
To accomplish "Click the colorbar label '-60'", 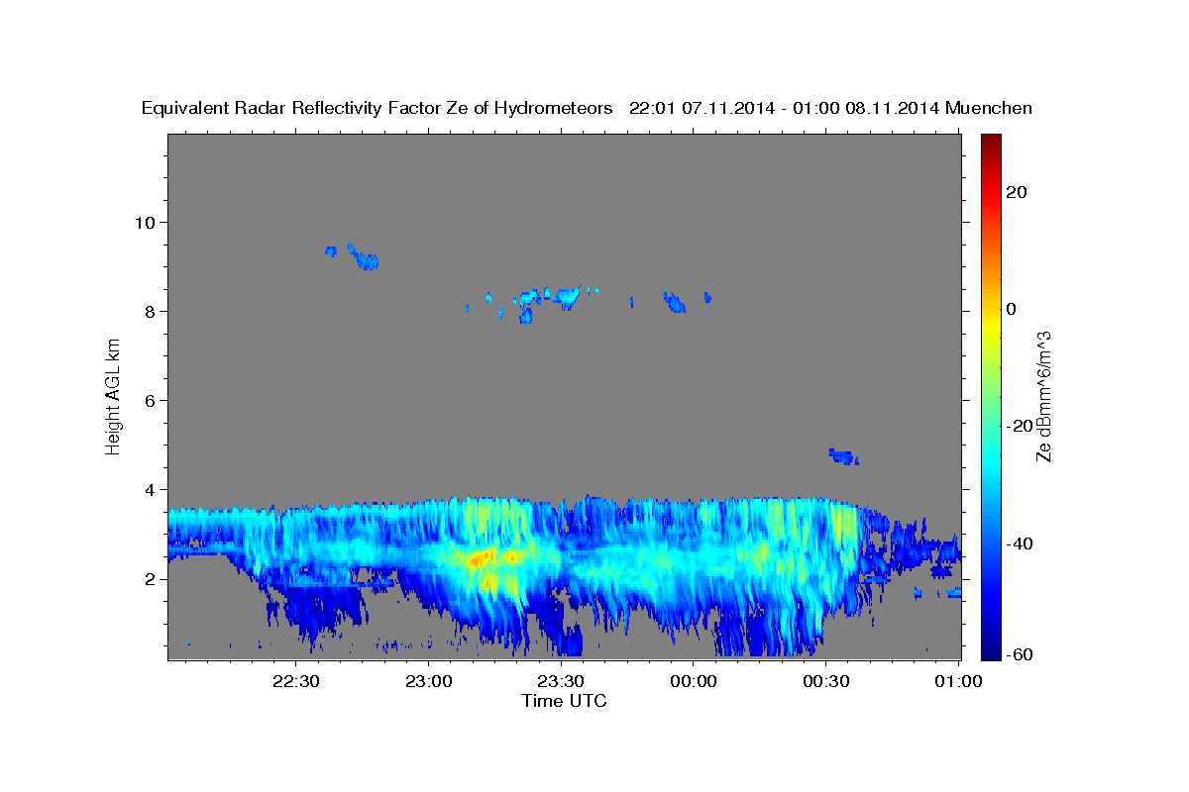I will pos(1020,654).
